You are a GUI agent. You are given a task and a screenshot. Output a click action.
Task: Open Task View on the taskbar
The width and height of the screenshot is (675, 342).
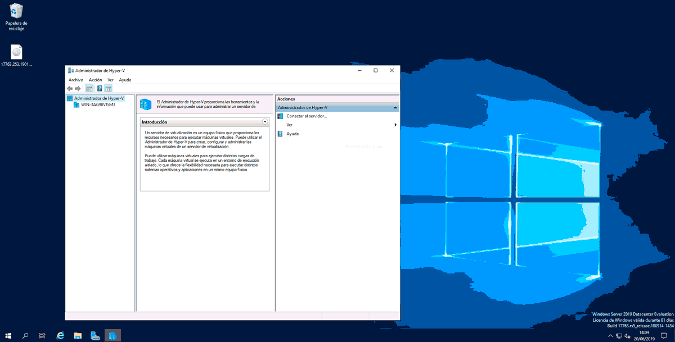point(42,336)
